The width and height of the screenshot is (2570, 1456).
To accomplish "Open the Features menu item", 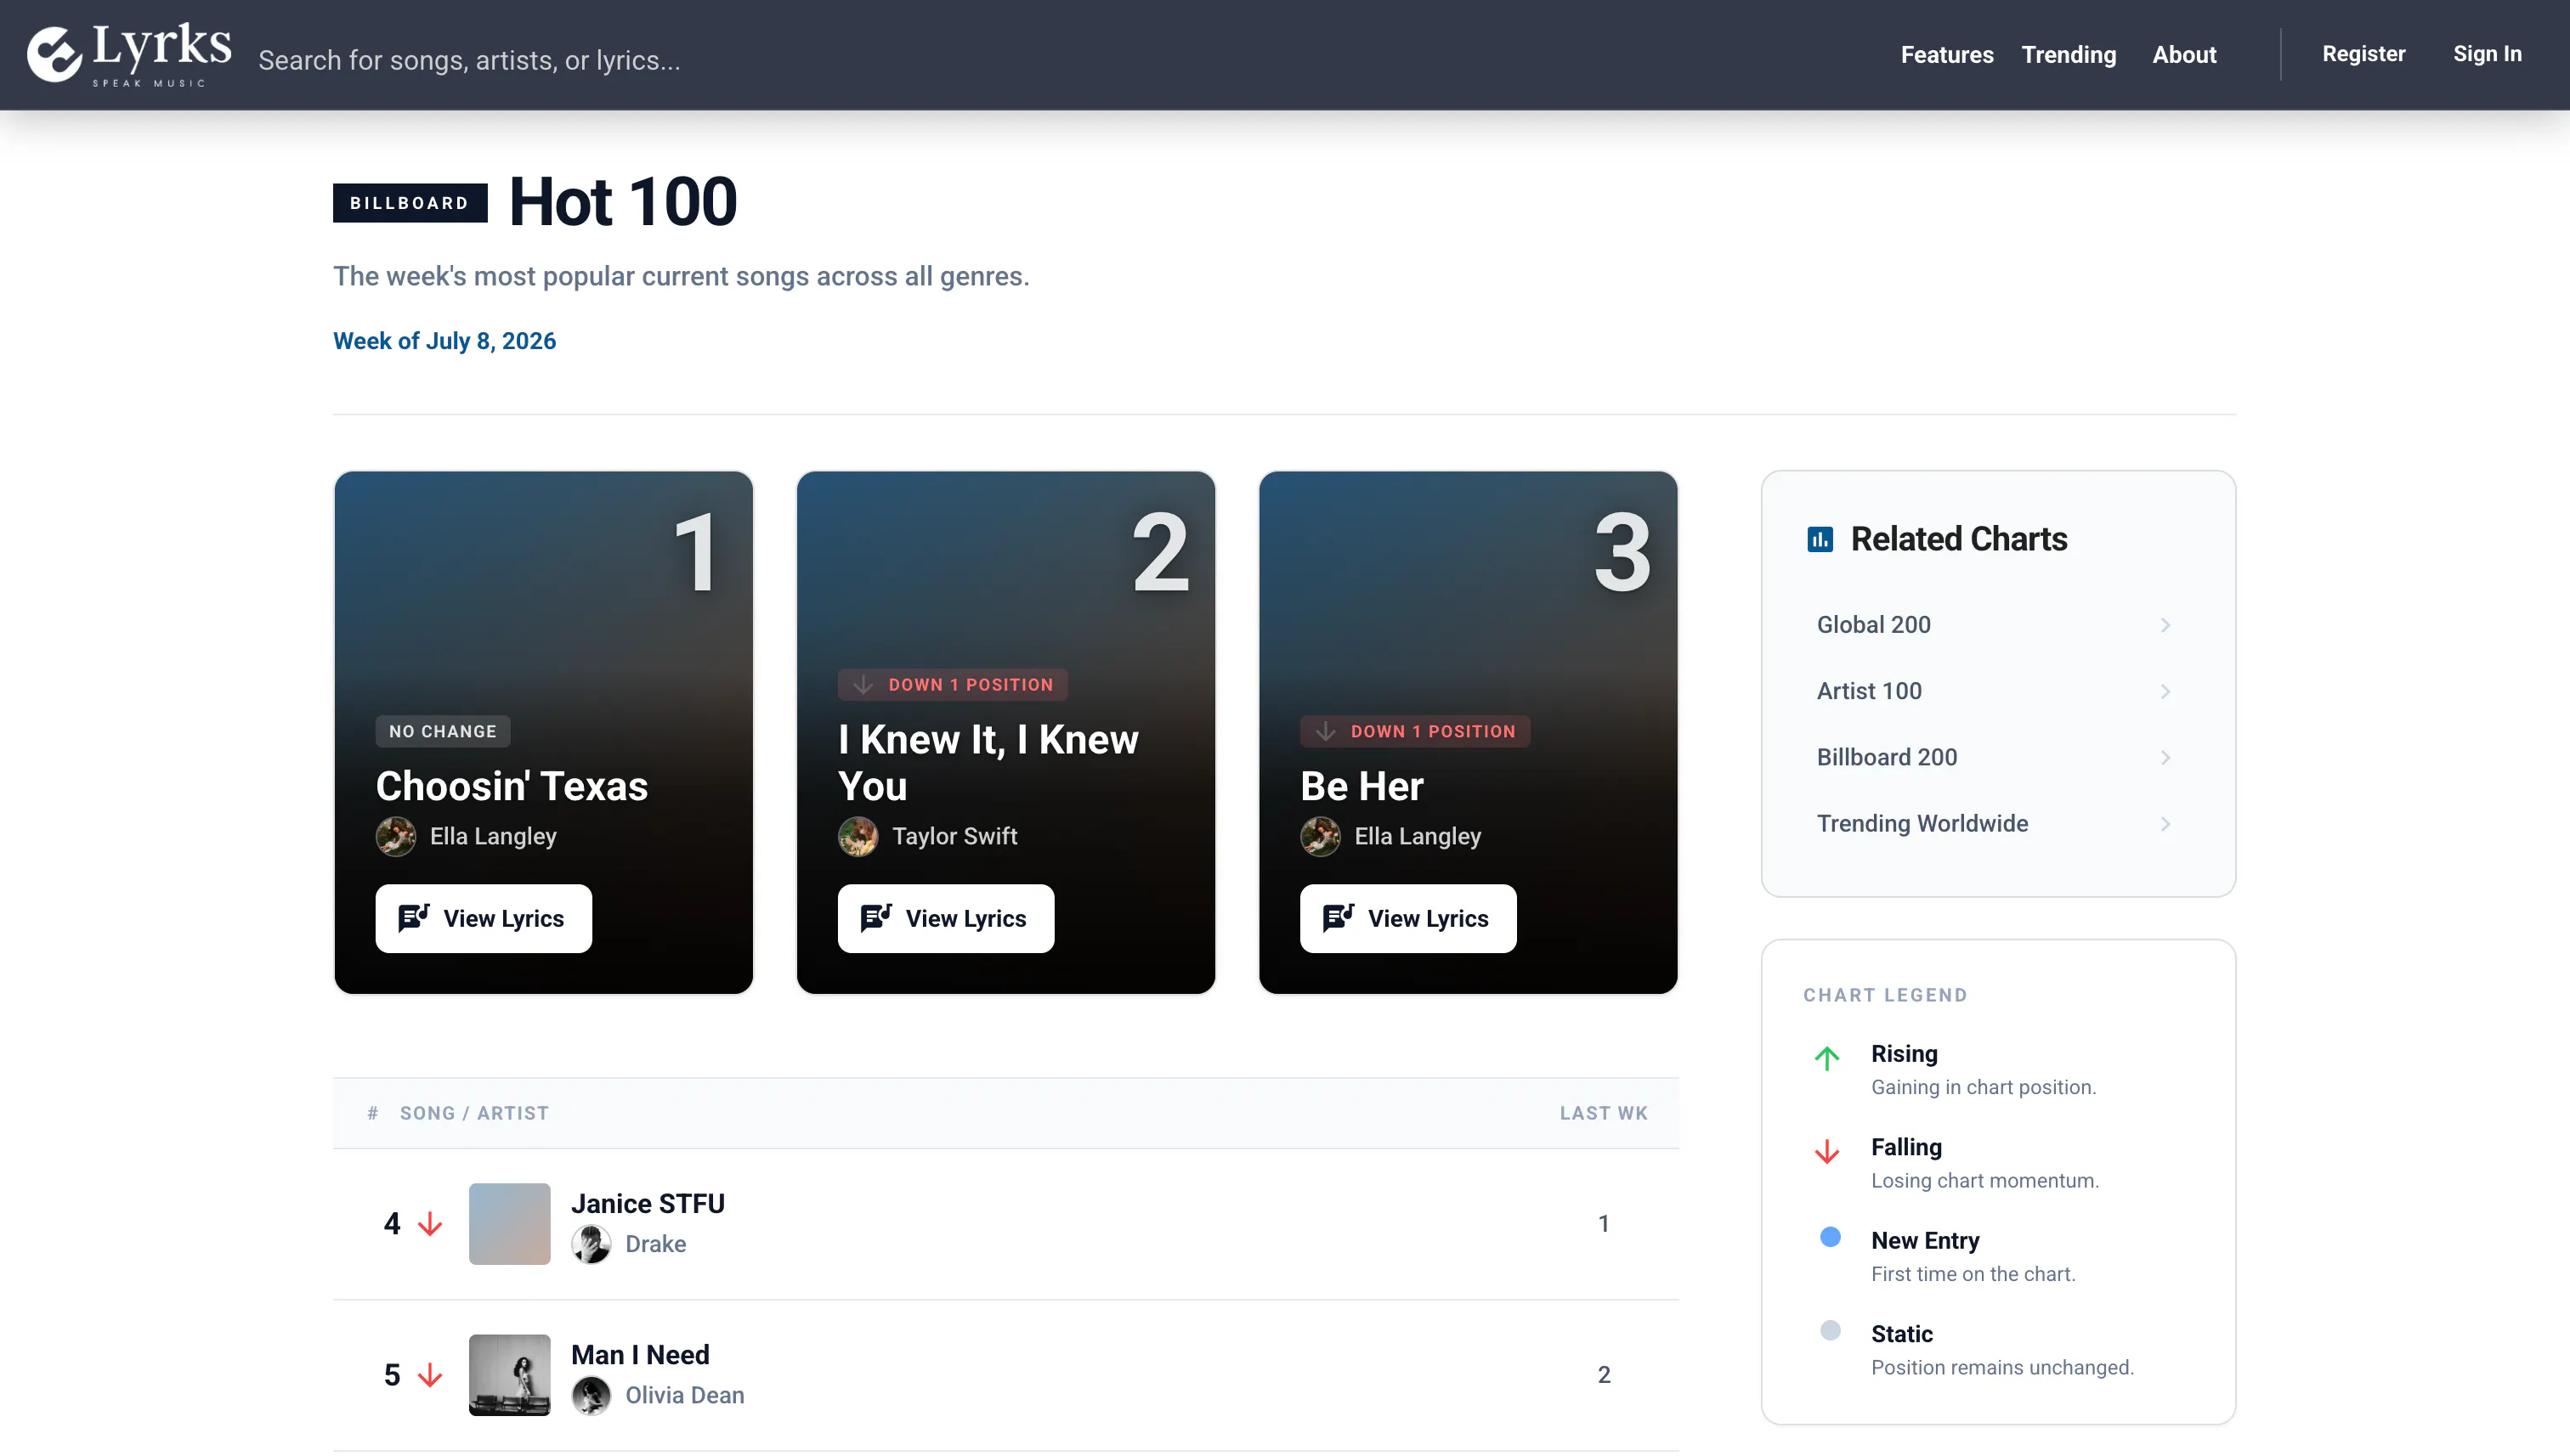I will pyautogui.click(x=1947, y=55).
